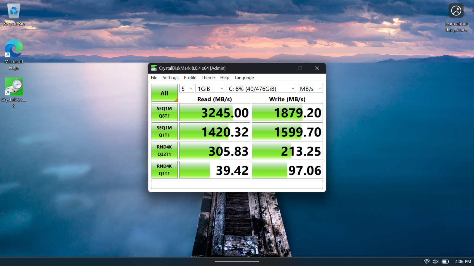Click the 3245.00 read result

click(215, 112)
